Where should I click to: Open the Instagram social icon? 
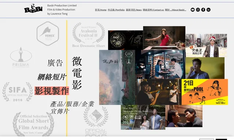[198, 10]
